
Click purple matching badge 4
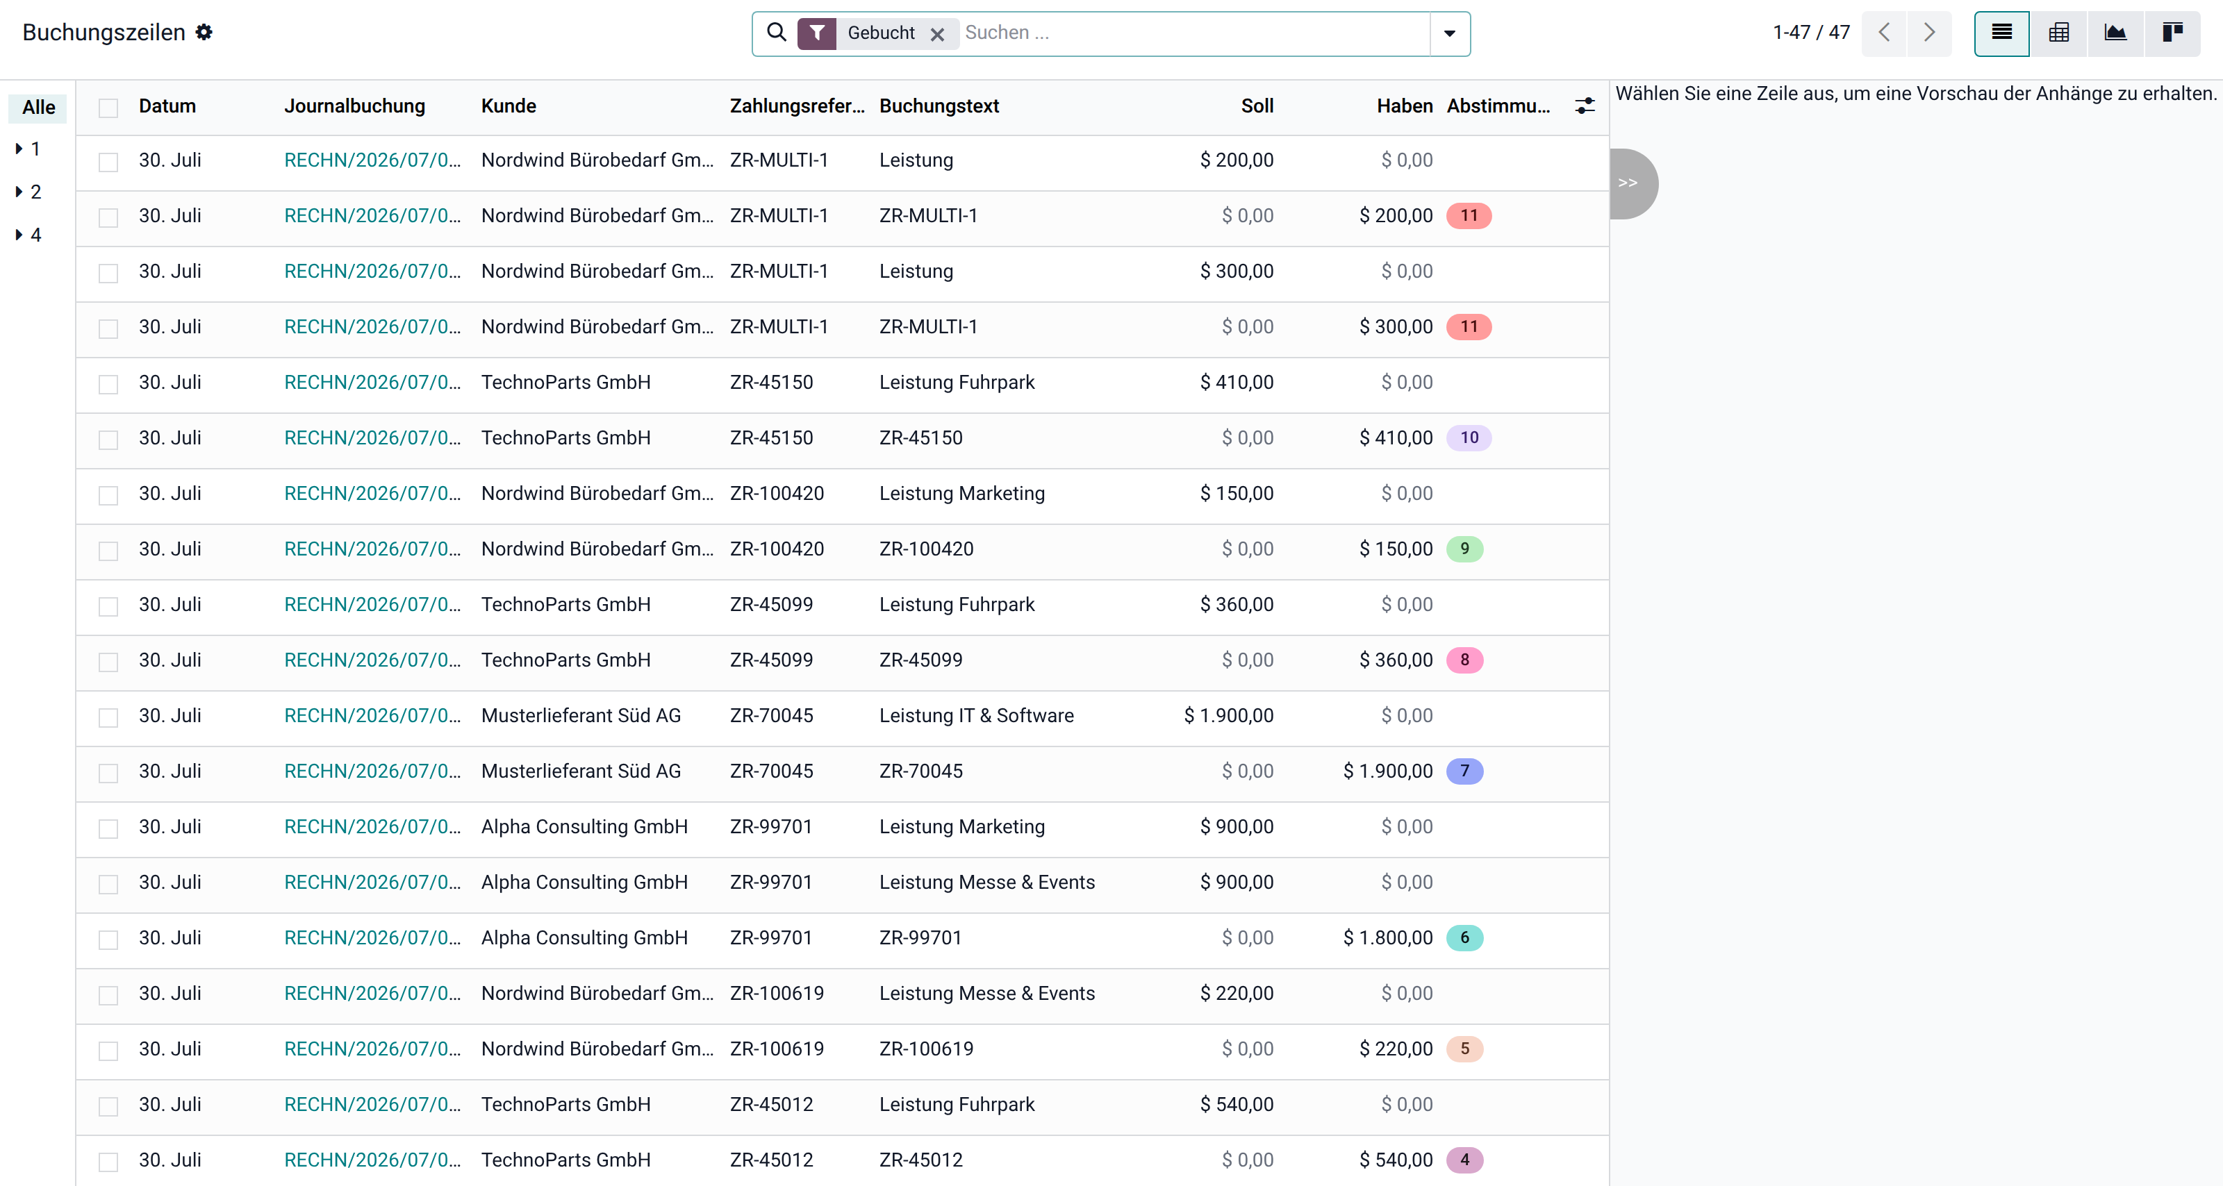pos(1464,1160)
